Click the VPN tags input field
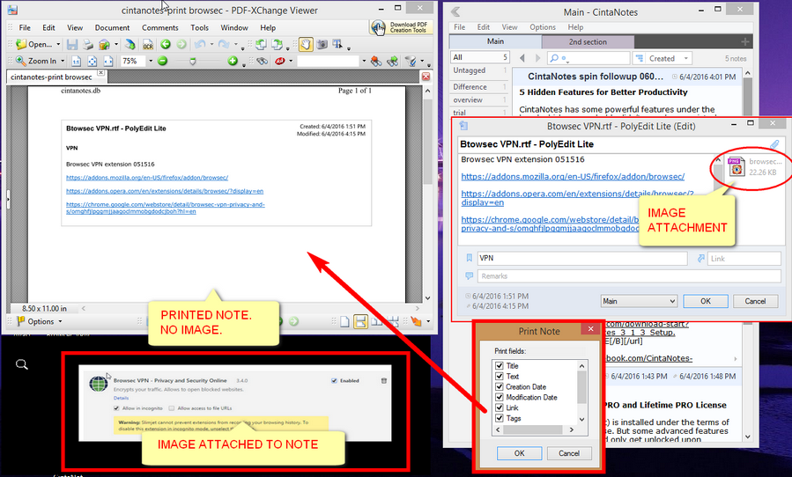This screenshot has width=792, height=477. pos(581,259)
